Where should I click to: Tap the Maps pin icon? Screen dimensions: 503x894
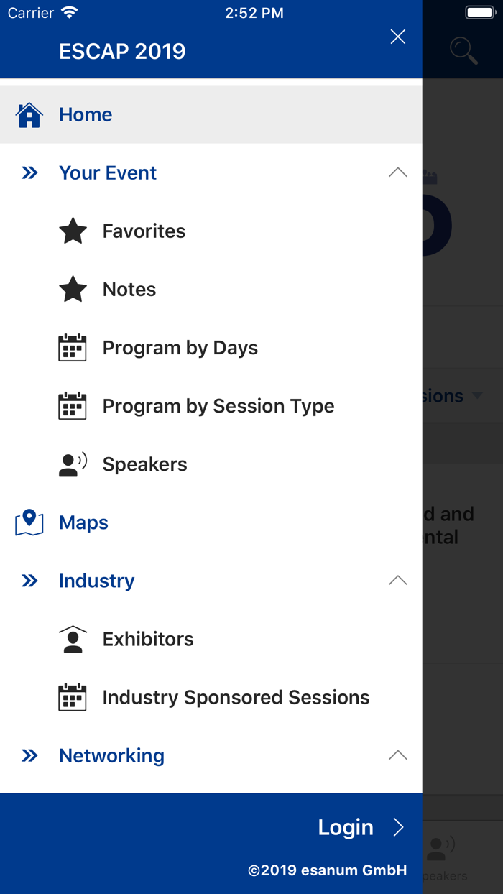pyautogui.click(x=29, y=522)
